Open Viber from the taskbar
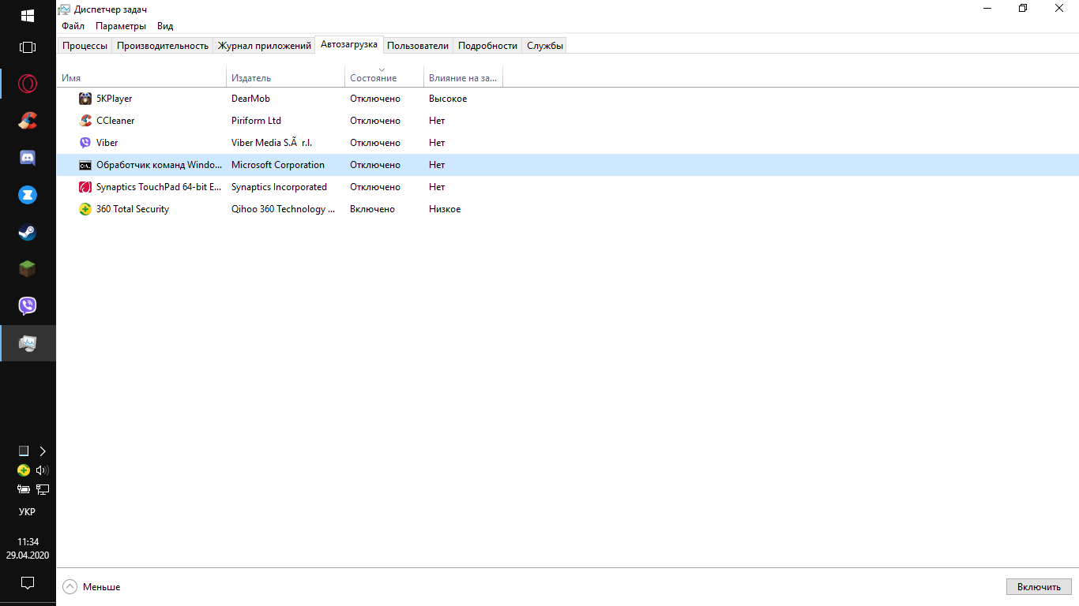 pos(28,305)
